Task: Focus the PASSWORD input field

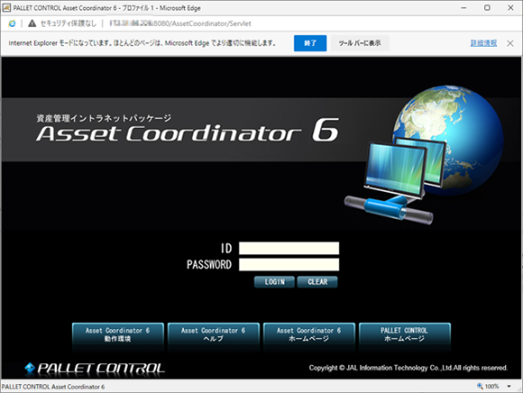Action: tap(289, 264)
